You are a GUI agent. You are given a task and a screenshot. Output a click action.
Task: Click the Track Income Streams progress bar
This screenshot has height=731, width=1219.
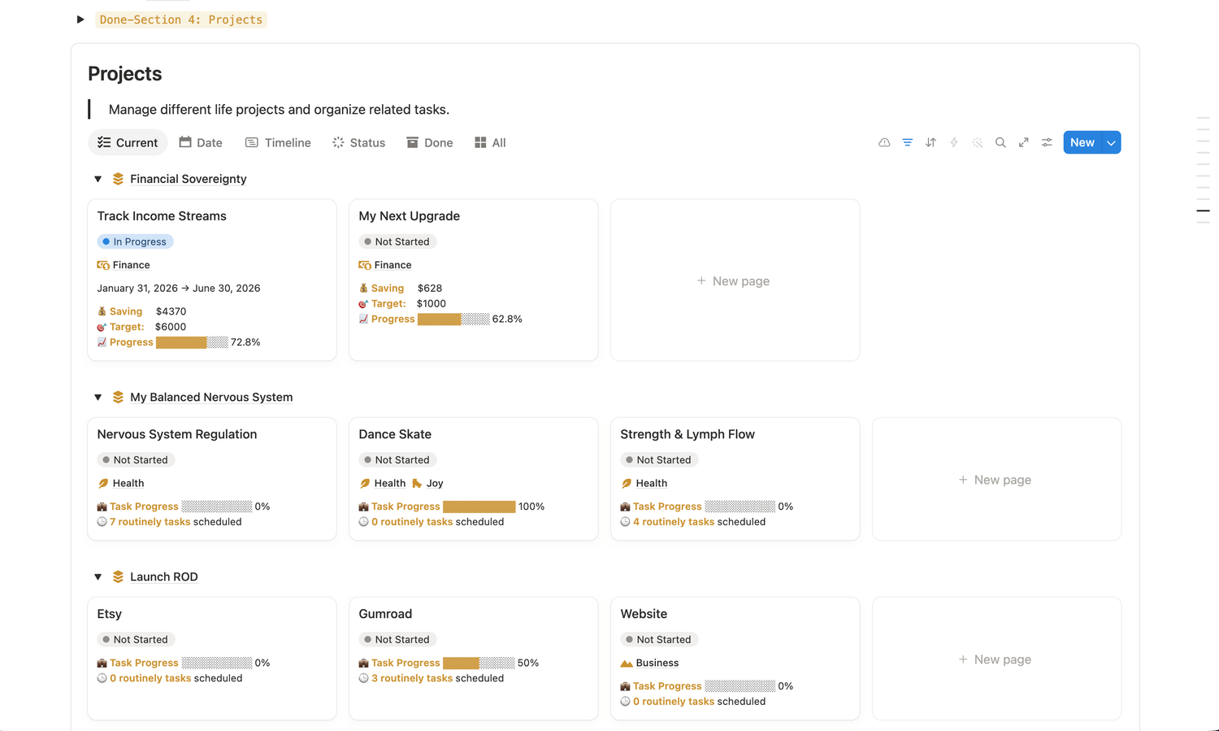tap(192, 342)
